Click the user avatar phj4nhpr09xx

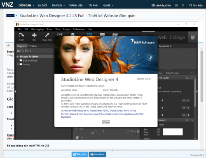[x=153, y=5]
